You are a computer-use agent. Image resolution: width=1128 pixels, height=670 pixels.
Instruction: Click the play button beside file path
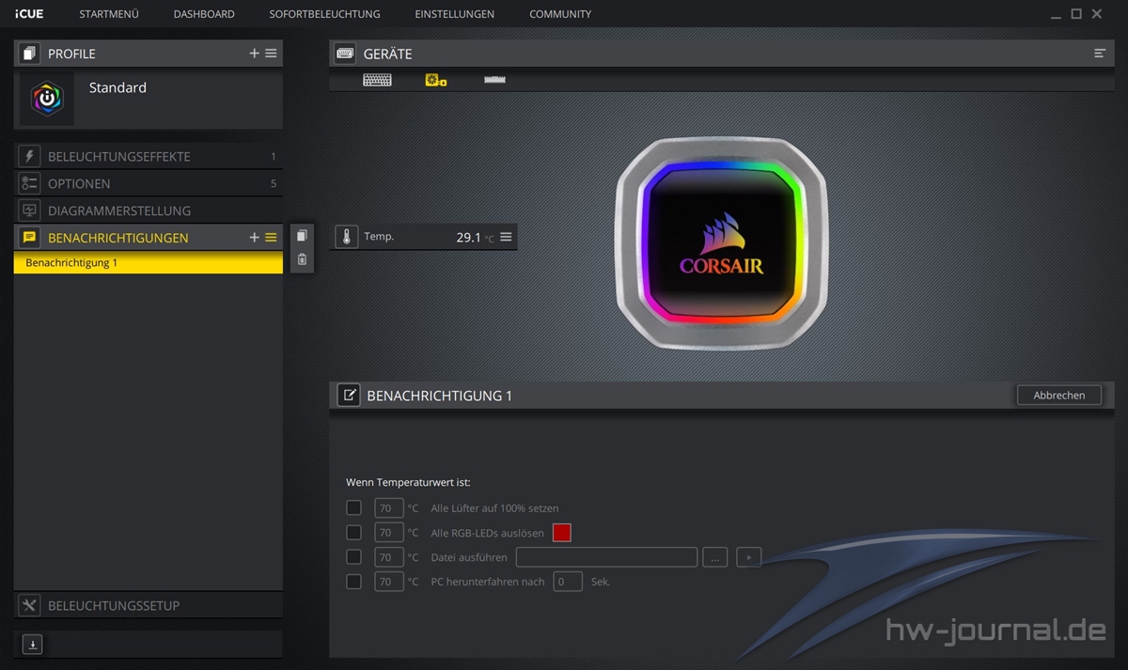pos(748,557)
